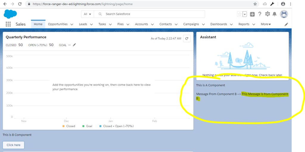Open the Tasks tab
This screenshot has height=152, width=305.
point(102,24)
